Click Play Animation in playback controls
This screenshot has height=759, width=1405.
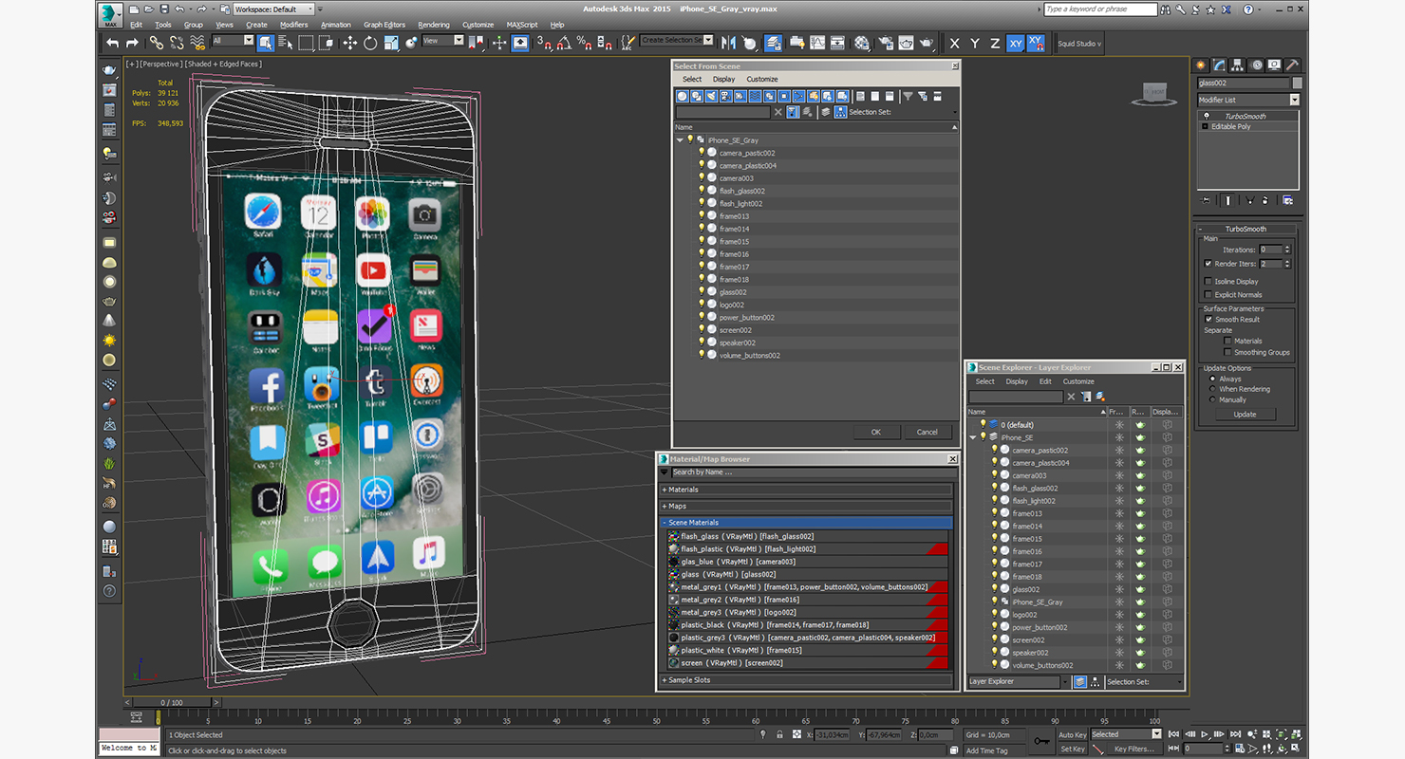(x=1205, y=734)
